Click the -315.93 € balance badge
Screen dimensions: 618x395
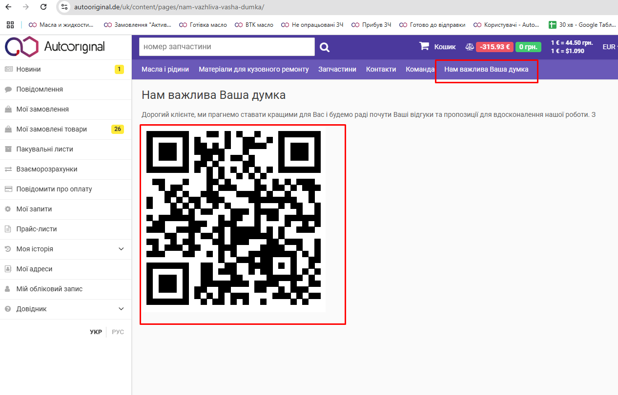click(x=494, y=47)
